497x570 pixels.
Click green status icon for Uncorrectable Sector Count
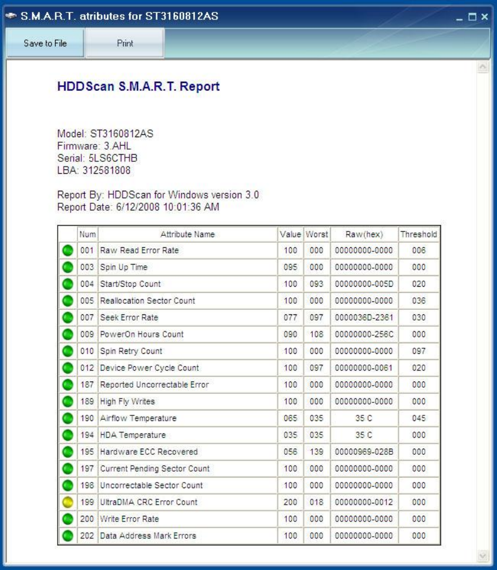[68, 485]
